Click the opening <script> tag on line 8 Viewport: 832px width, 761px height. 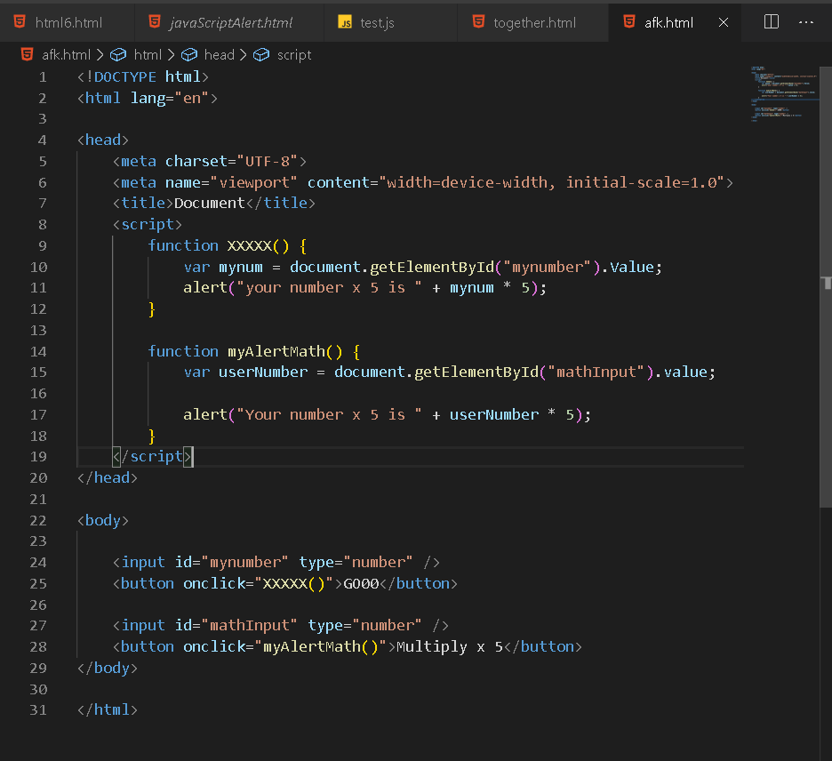pos(148,225)
